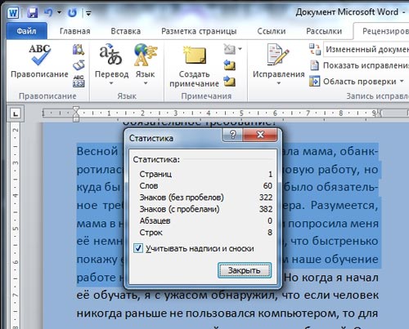Click the Word application icon in title bar
The image size is (409, 329).
pos(13,12)
